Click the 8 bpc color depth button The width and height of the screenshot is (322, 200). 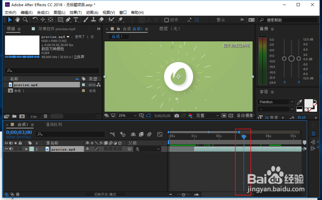(x=34, y=117)
